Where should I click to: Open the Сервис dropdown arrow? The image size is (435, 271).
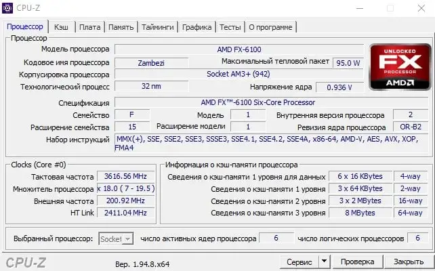coord(324,262)
